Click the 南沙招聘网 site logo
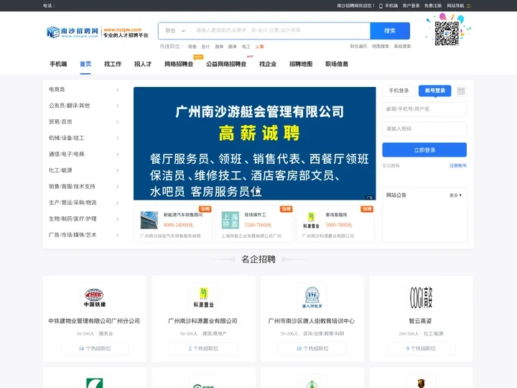Image resolution: width=517 pixels, height=388 pixels. [x=97, y=32]
